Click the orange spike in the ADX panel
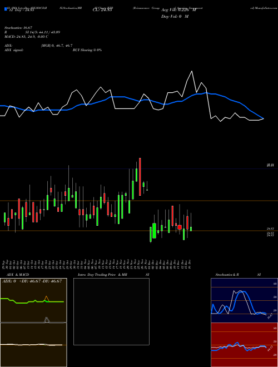This screenshot has width=278, height=367. [x=47, y=299]
